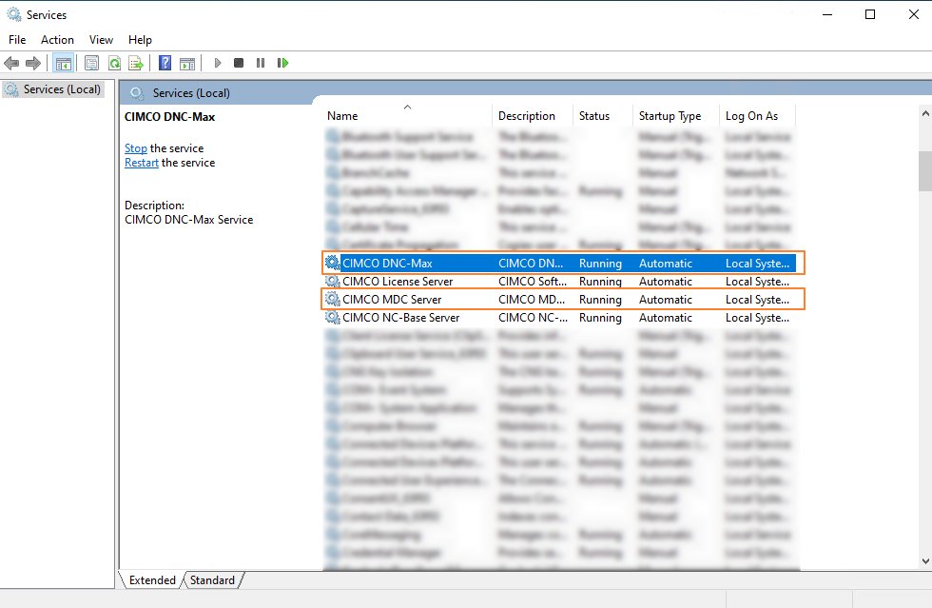Image resolution: width=932 pixels, height=608 pixels.
Task: Click the services list scrollbar down arrow
Action: pos(924,561)
